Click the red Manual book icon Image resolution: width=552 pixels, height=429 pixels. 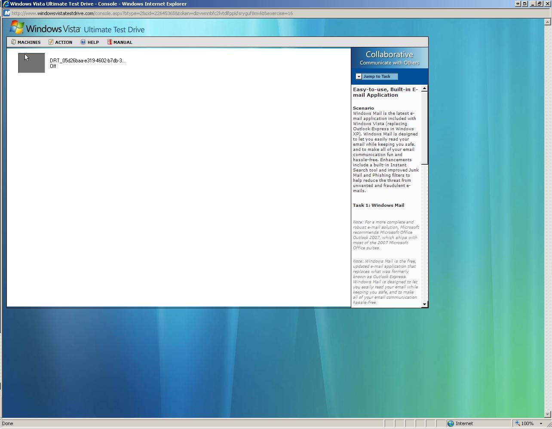click(x=110, y=42)
